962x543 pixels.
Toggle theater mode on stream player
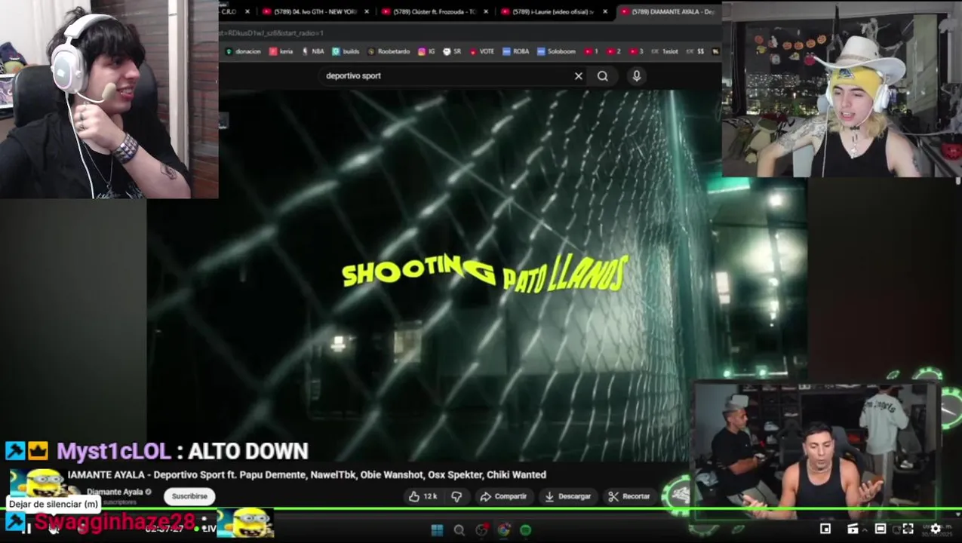880,529
